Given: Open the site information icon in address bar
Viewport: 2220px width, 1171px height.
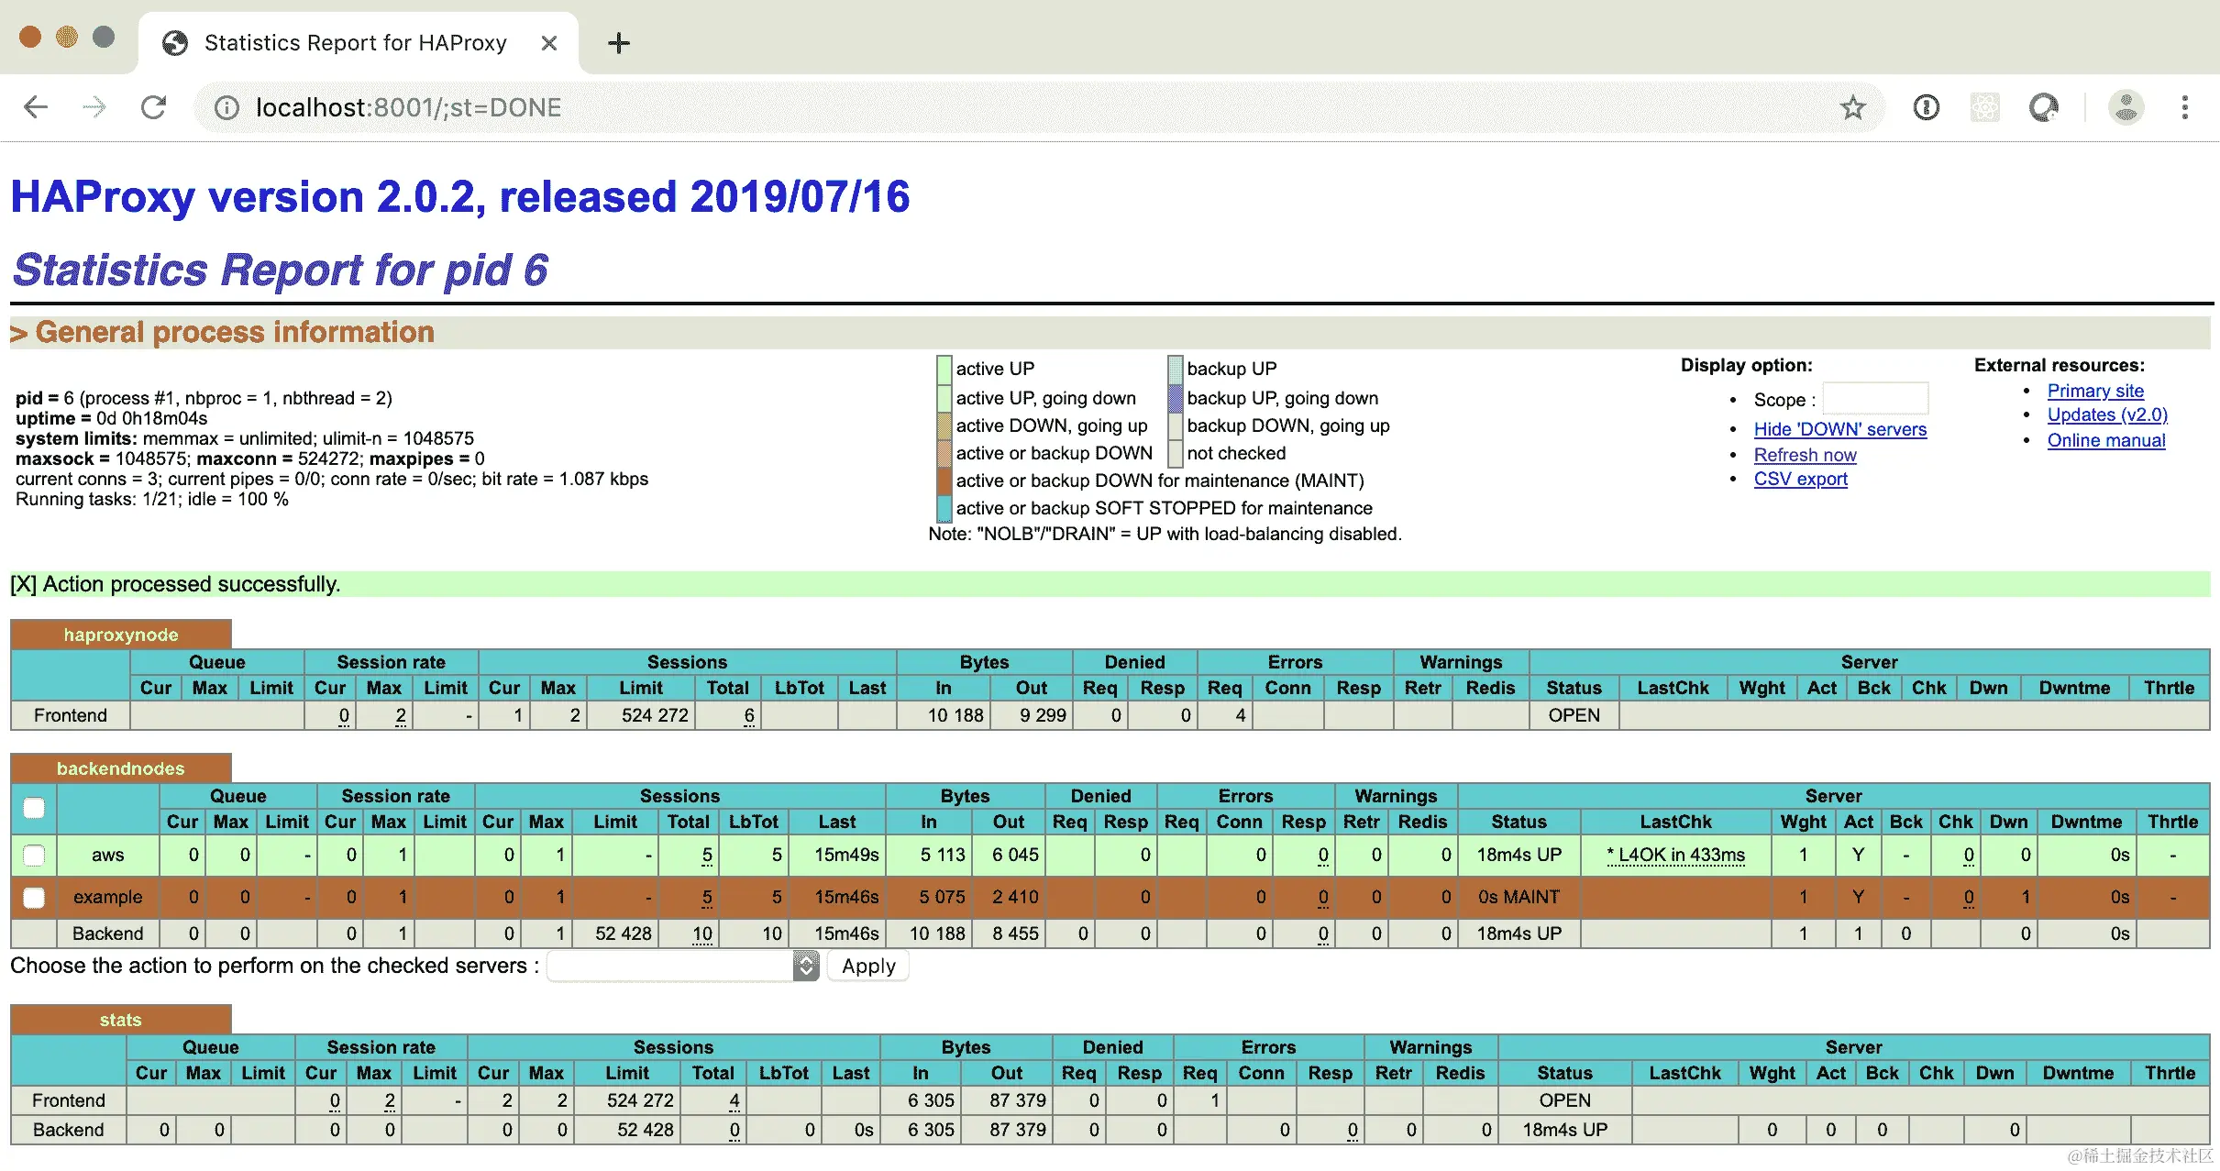Looking at the screenshot, I should point(226,108).
